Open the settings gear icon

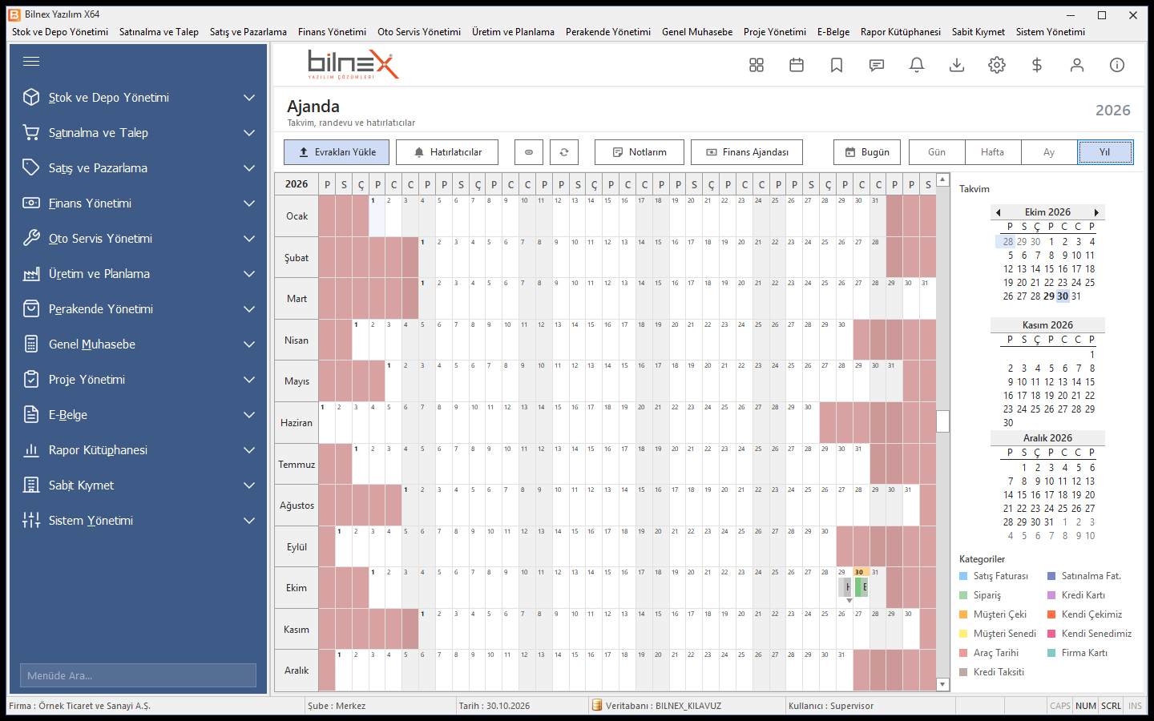tap(997, 65)
